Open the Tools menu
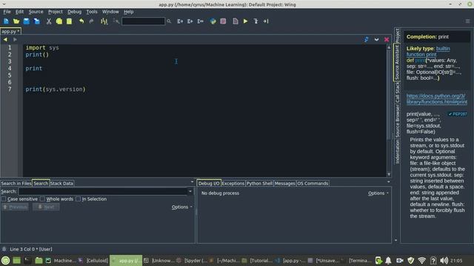Image resolution: width=474 pixels, height=266 pixels. (x=92, y=12)
